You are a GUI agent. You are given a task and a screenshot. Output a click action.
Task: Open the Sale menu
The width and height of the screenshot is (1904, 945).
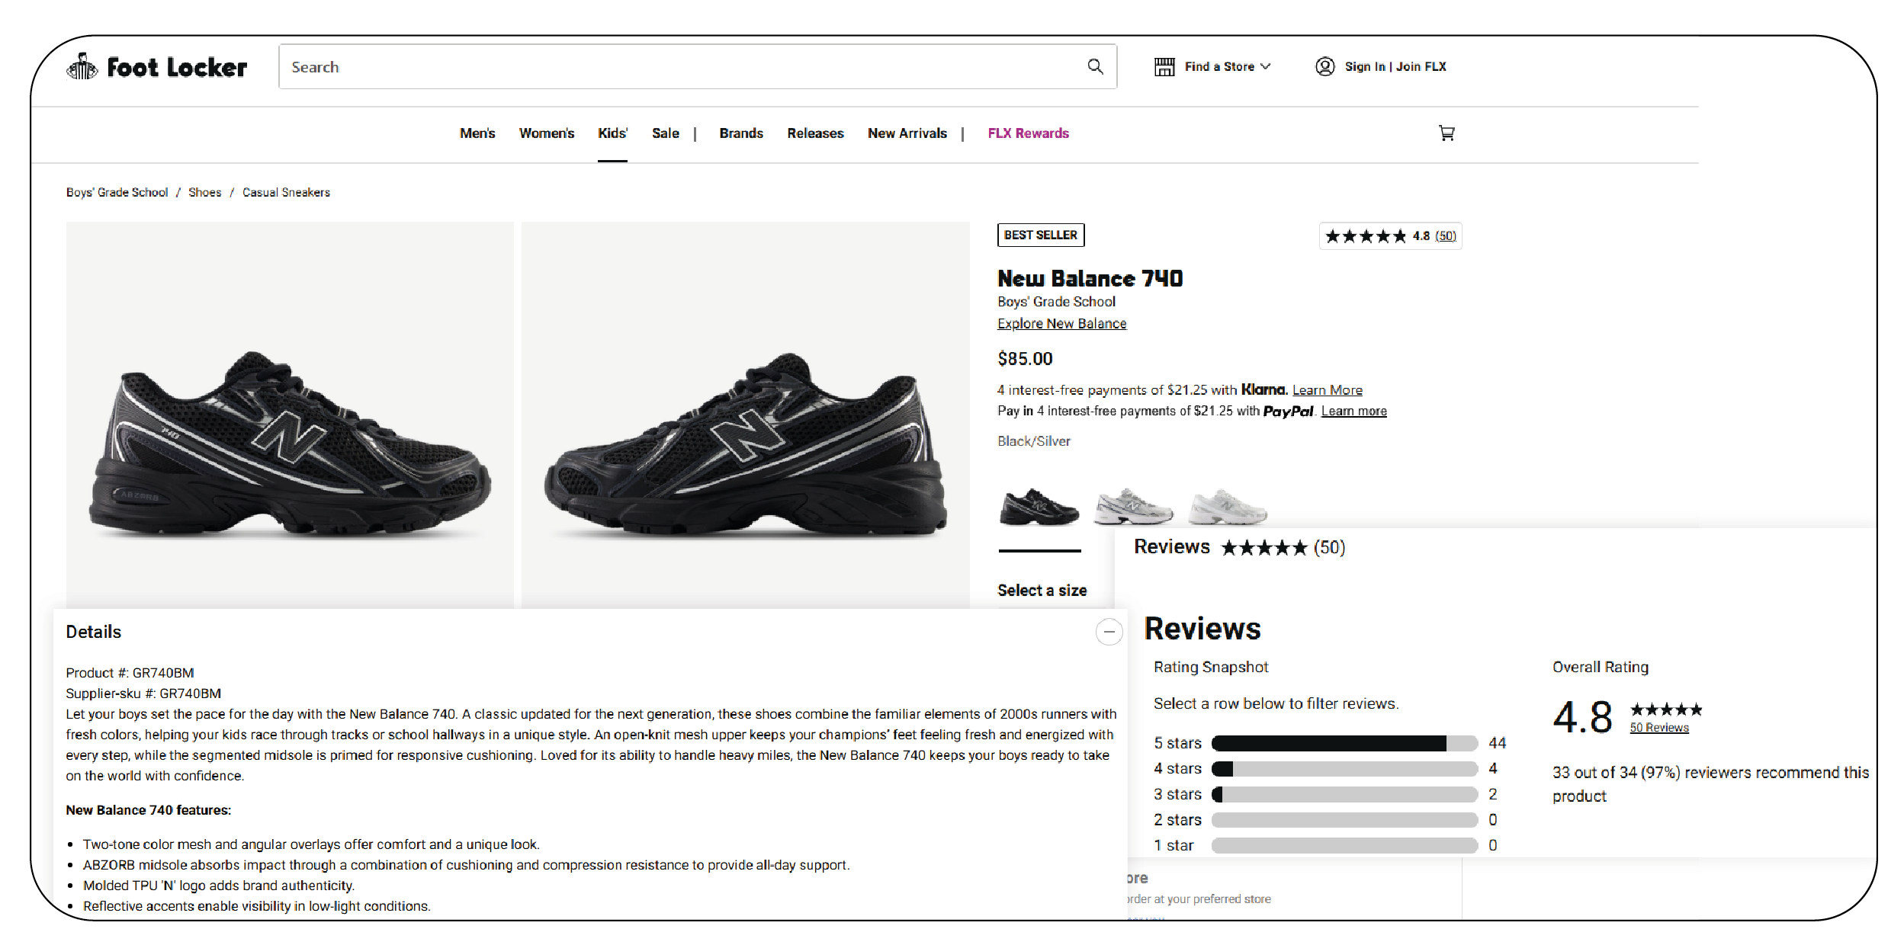pos(666,133)
